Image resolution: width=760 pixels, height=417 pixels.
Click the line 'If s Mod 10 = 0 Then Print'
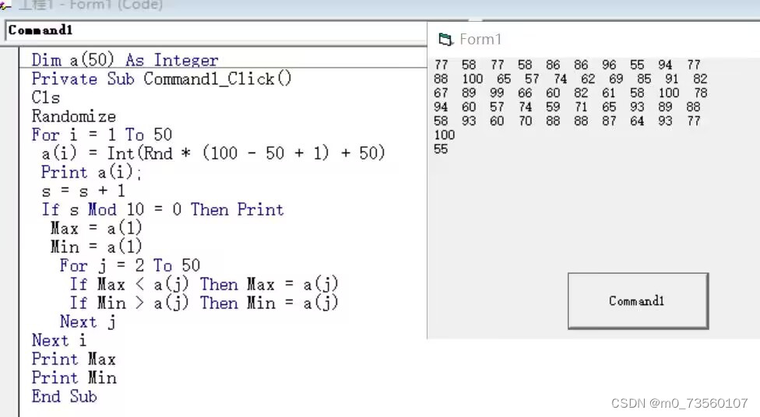163,210
